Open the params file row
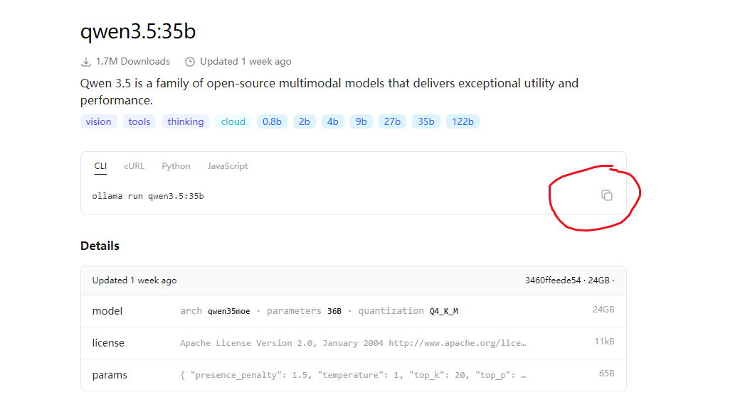This screenshot has width=745, height=414. 354,375
